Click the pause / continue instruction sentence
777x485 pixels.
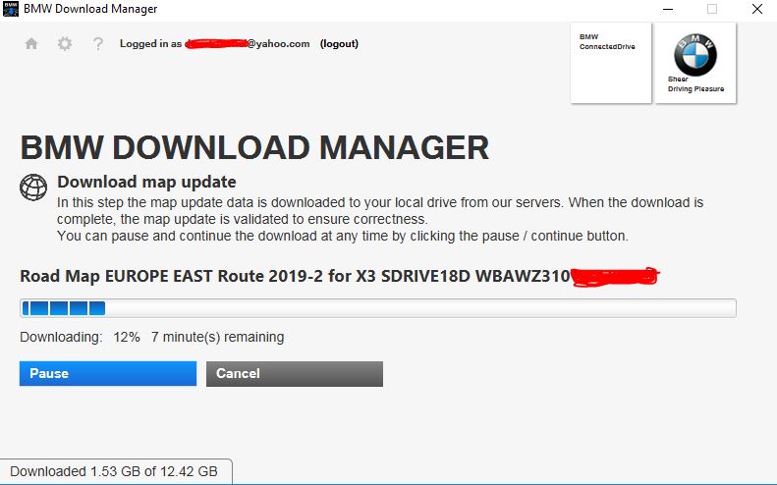coord(343,236)
